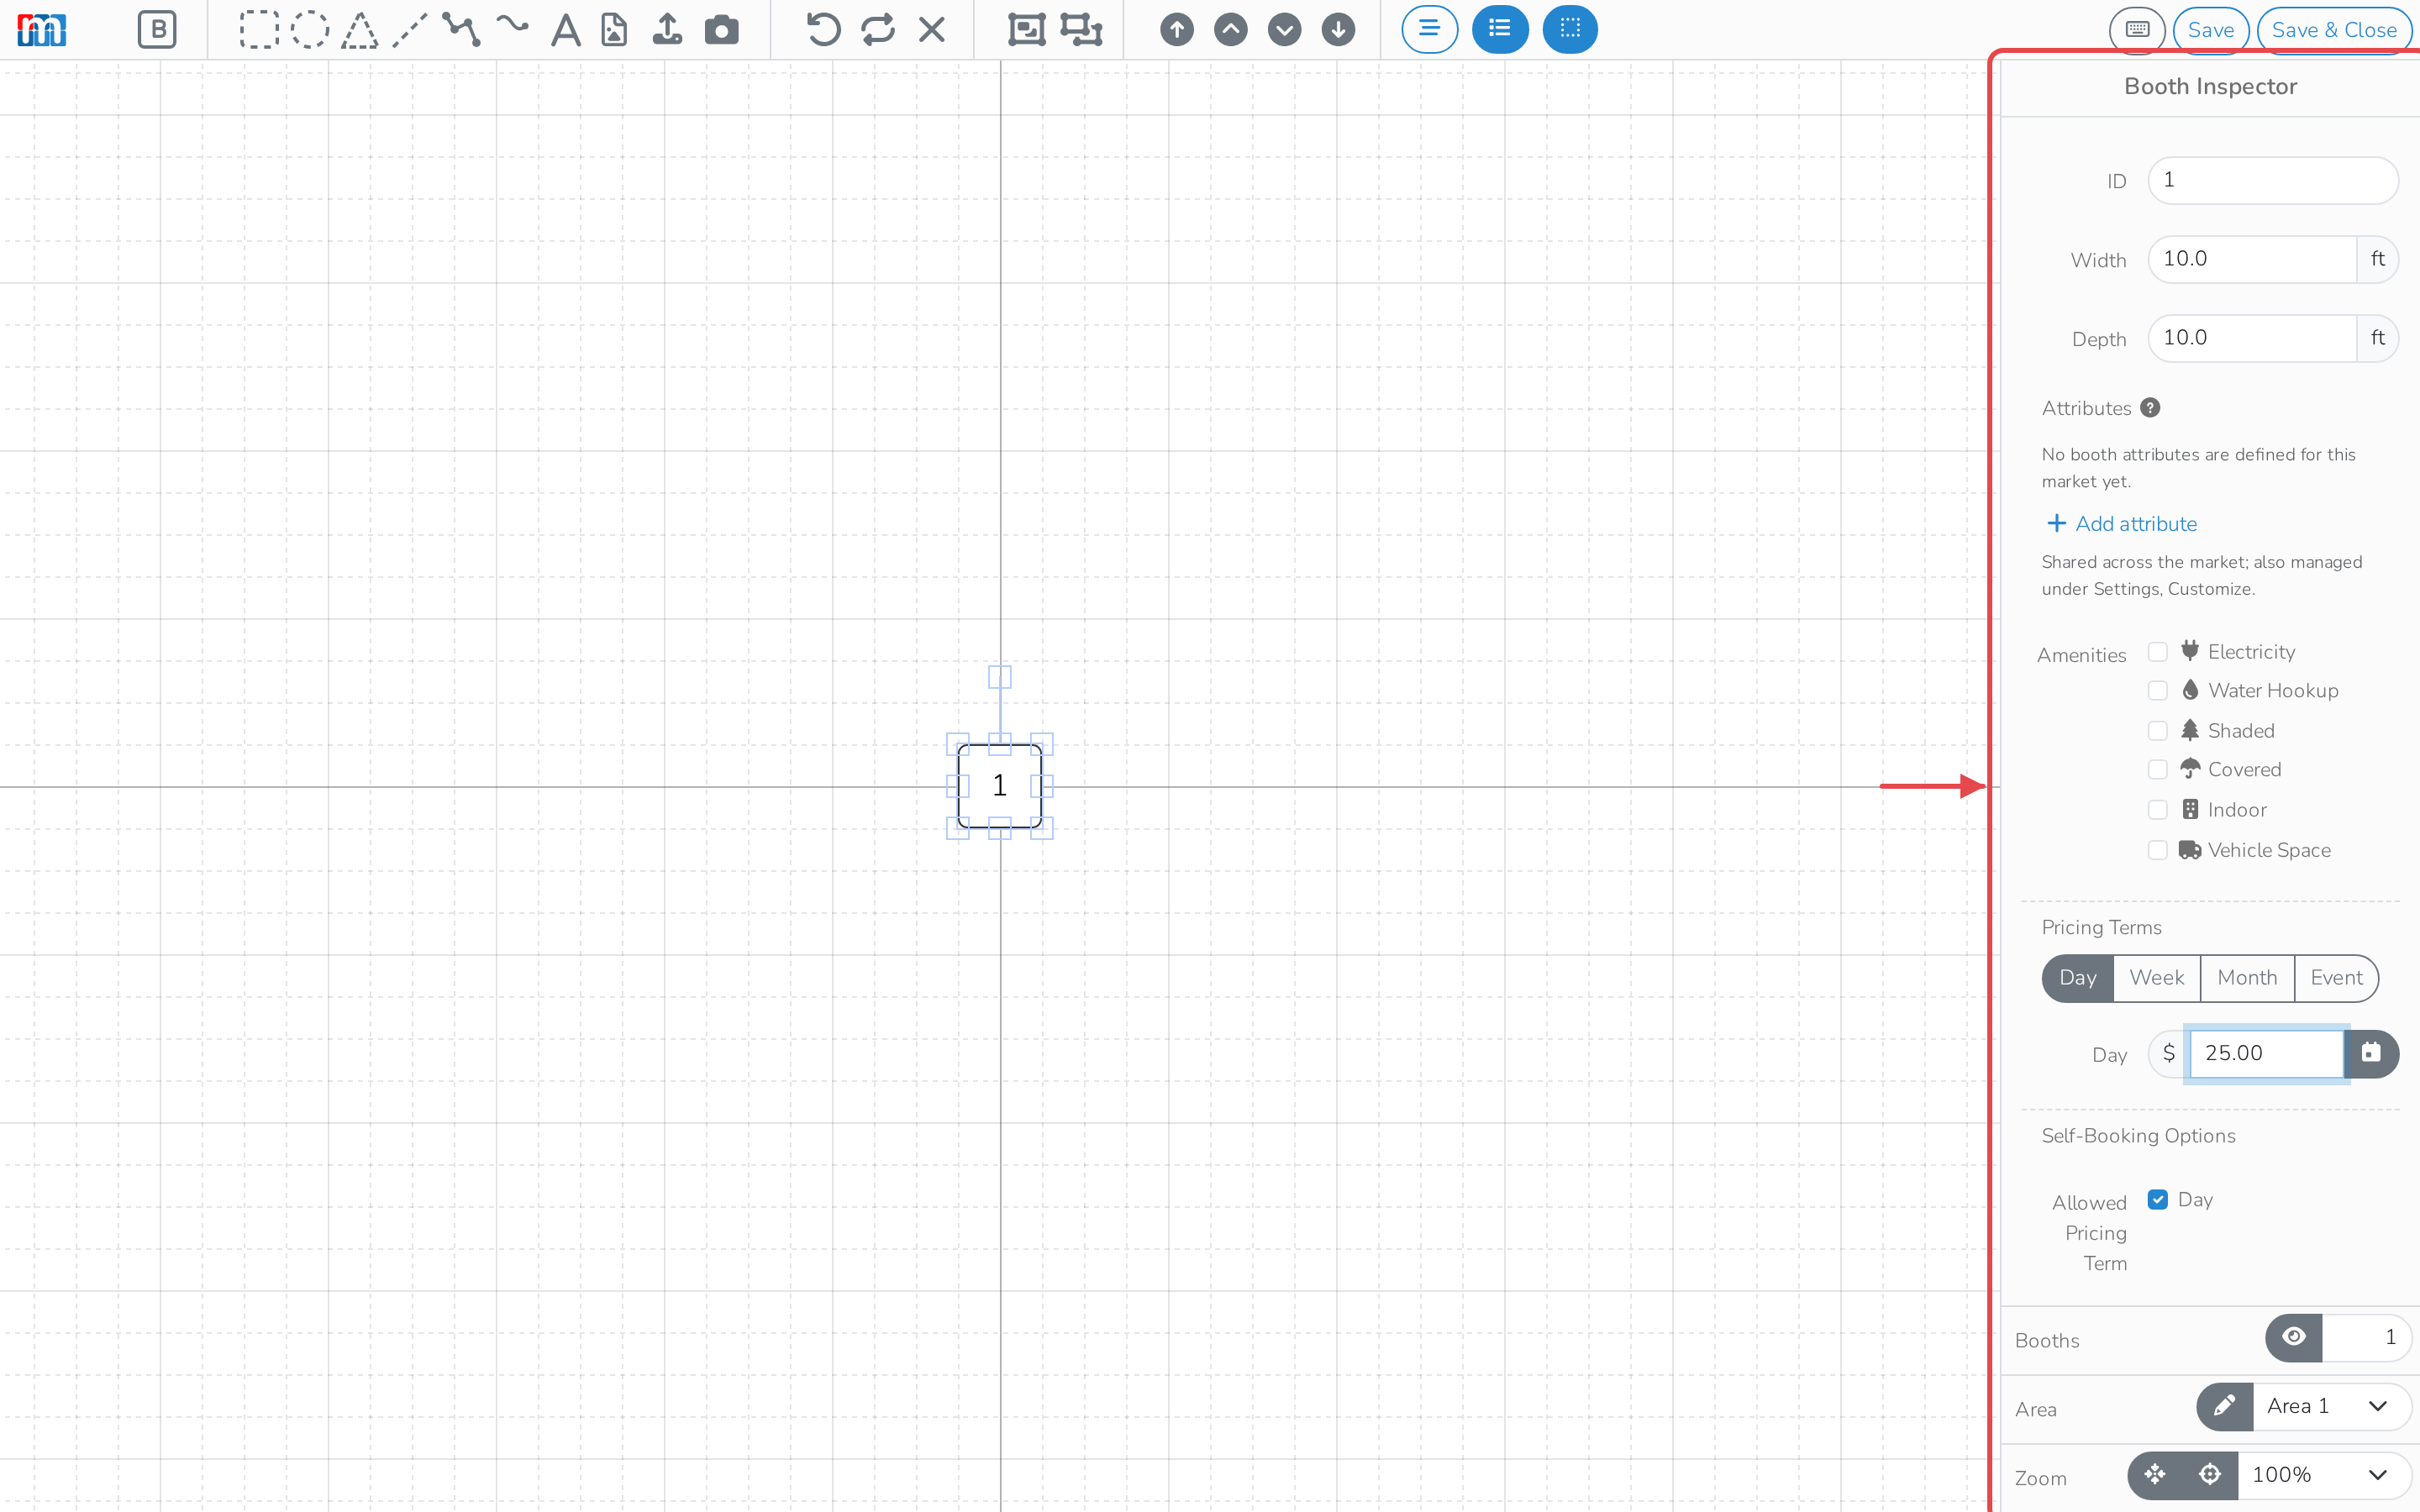Click Save & Close button
Image resolution: width=2420 pixels, height=1512 pixels.
pyautogui.click(x=2334, y=30)
